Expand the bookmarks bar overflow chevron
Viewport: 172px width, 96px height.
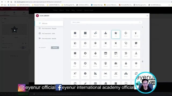[169, 5]
